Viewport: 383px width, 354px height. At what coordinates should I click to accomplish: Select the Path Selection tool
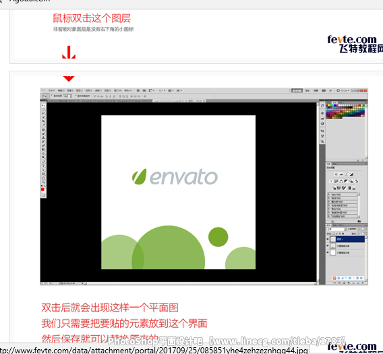(x=43, y=170)
